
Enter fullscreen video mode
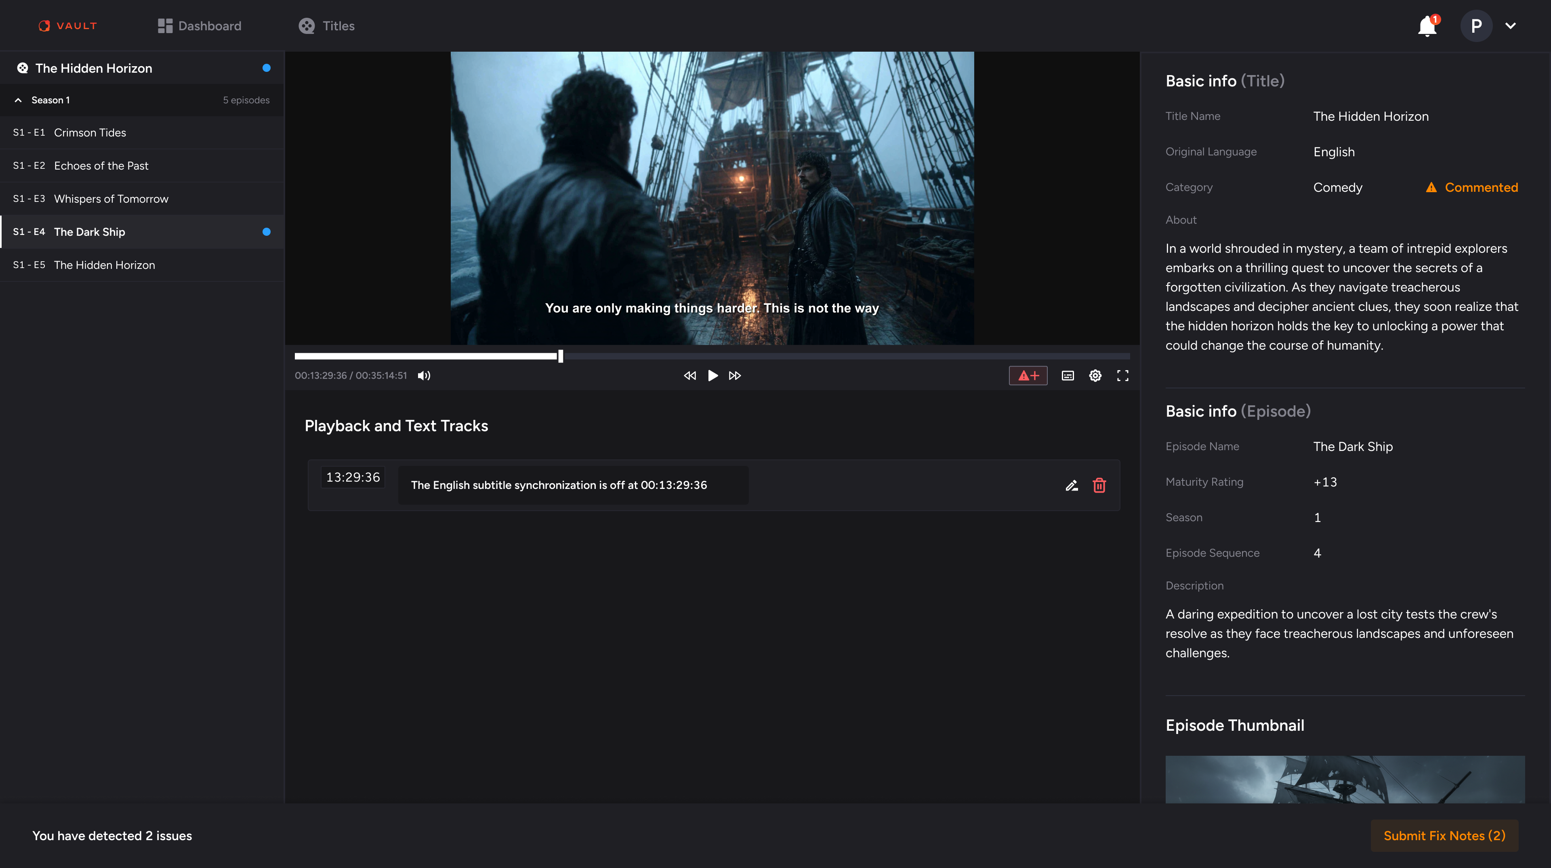click(1122, 375)
